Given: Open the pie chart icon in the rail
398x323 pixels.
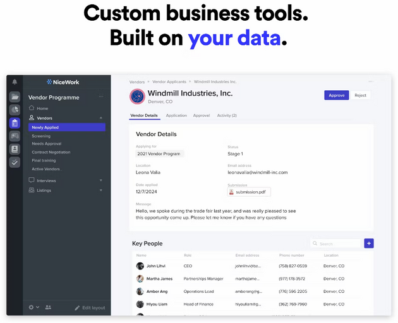Looking at the screenshot, I should 15,110.
